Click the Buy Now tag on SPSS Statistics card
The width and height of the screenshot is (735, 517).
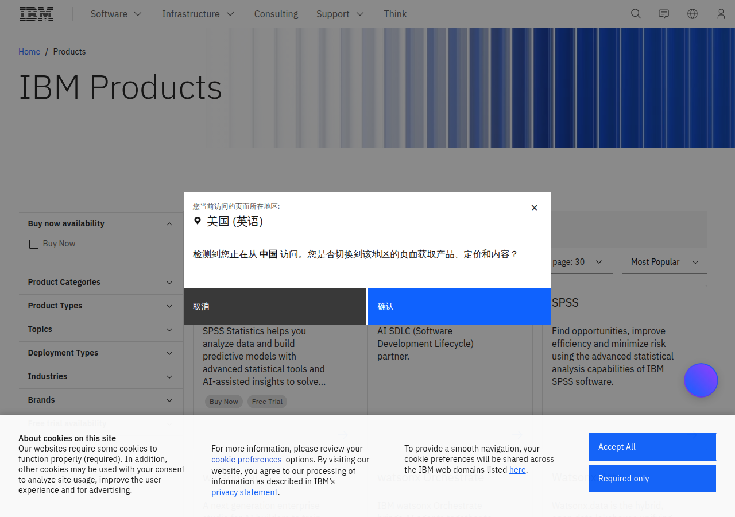tap(224, 402)
